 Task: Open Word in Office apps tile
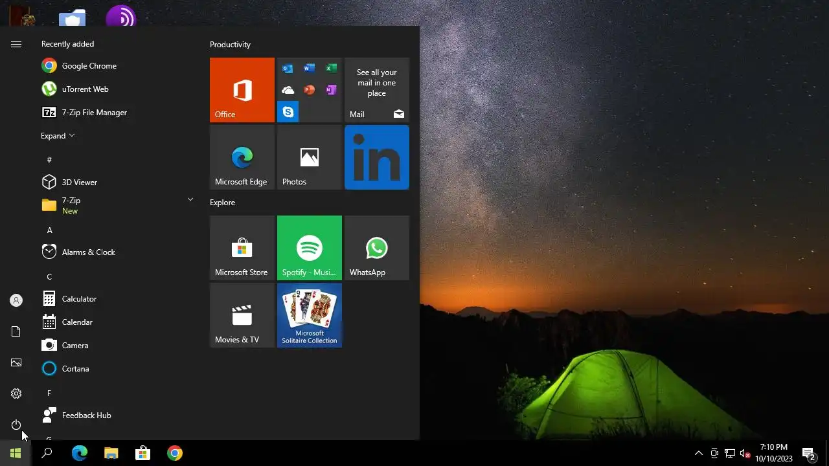(310, 69)
